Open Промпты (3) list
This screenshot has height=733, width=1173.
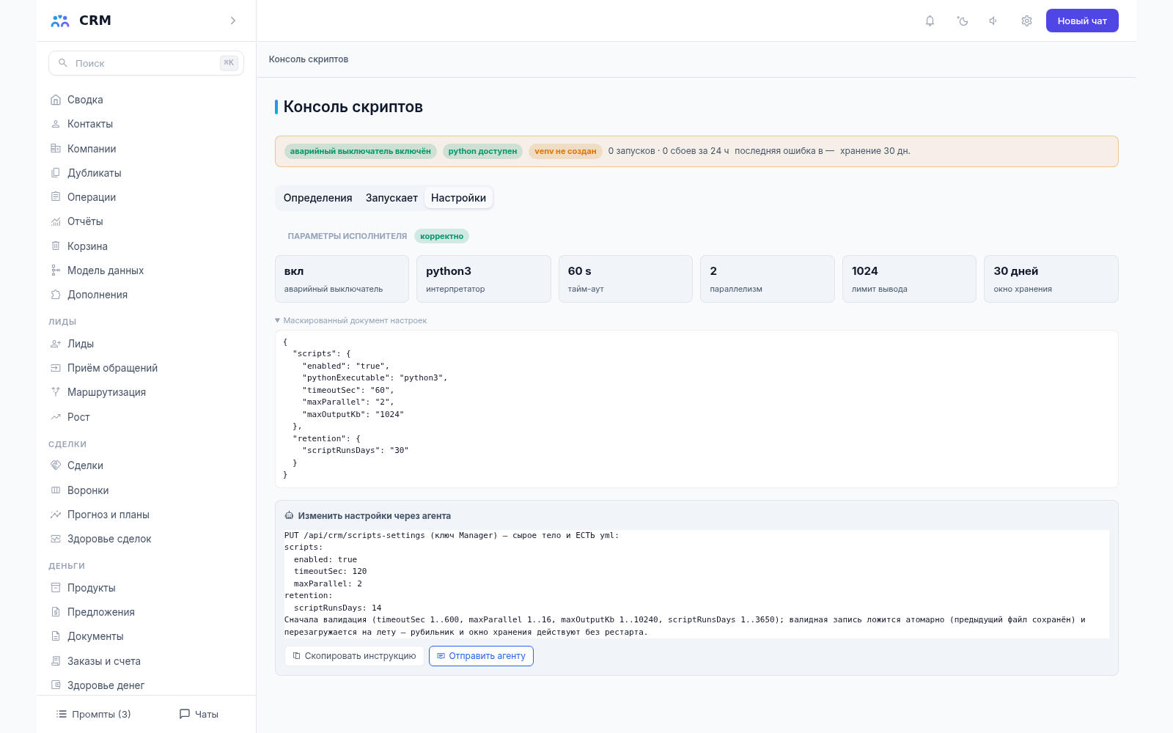coord(94,714)
